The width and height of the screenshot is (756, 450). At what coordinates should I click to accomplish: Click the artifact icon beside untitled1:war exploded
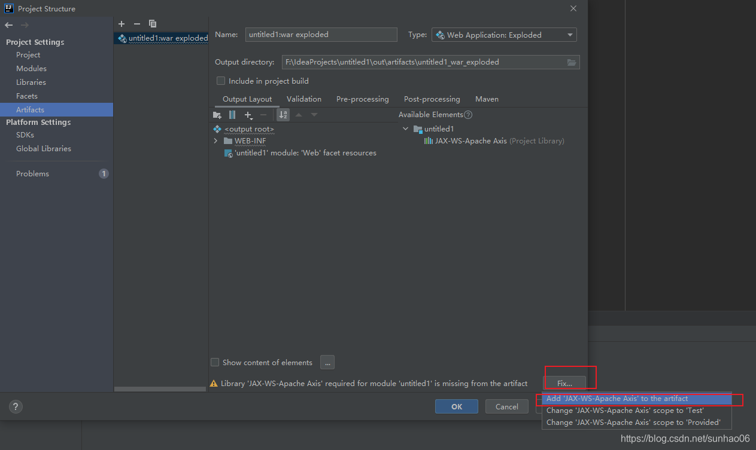coord(122,38)
